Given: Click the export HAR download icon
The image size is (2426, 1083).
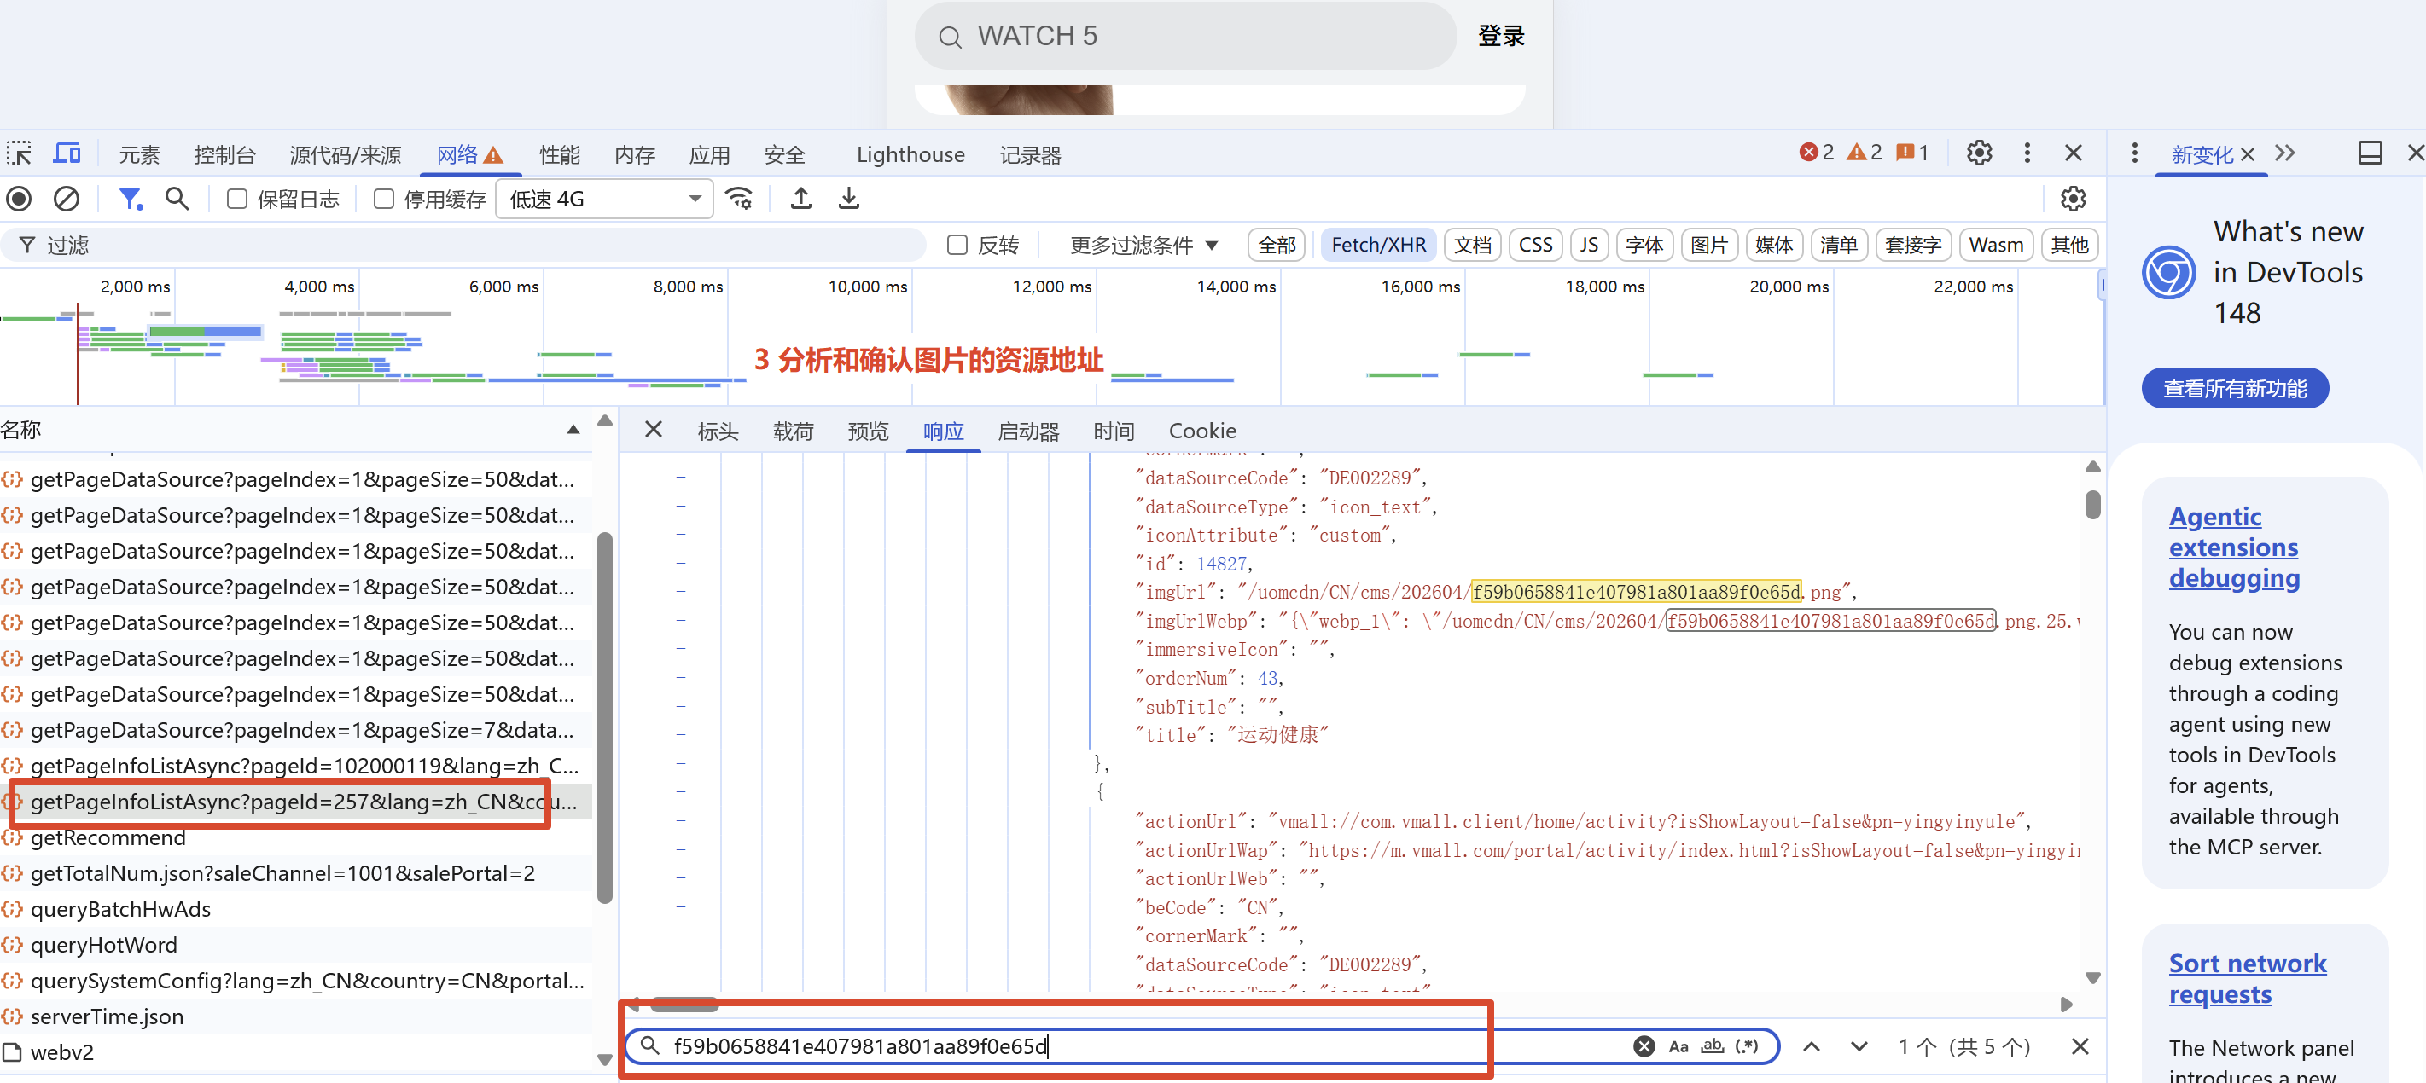Looking at the screenshot, I should coord(848,199).
